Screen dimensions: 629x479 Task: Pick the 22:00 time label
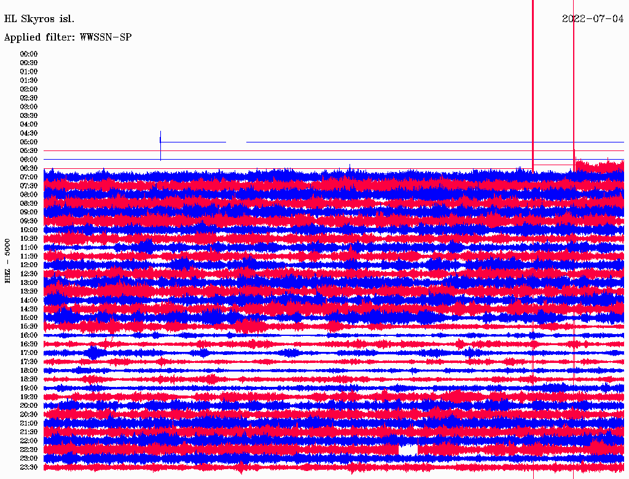tap(29, 441)
